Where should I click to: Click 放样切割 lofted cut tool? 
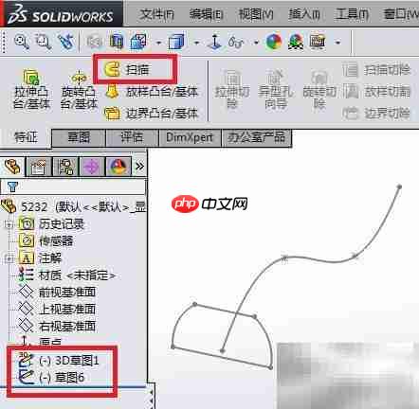click(376, 92)
